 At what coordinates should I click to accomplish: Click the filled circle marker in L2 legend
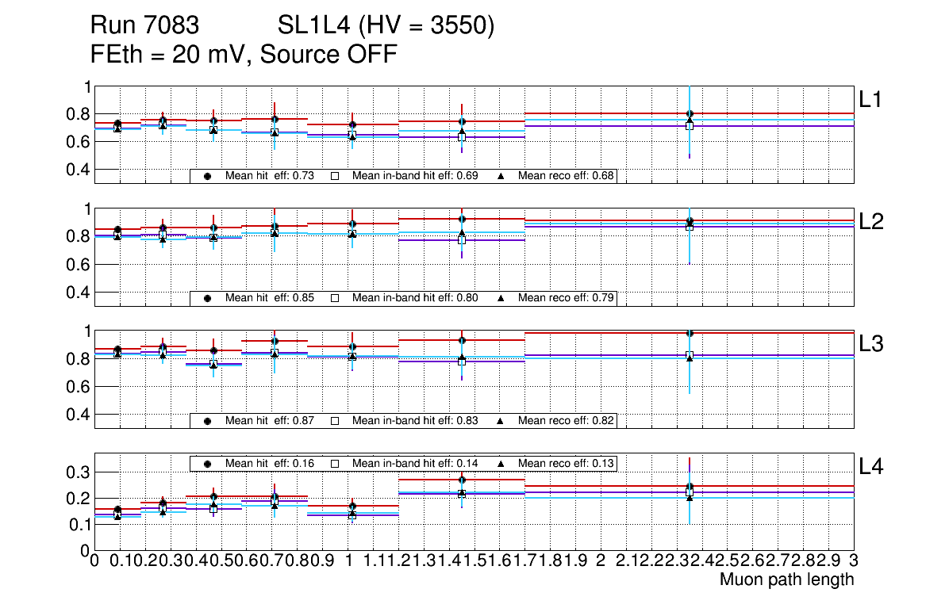pos(207,298)
